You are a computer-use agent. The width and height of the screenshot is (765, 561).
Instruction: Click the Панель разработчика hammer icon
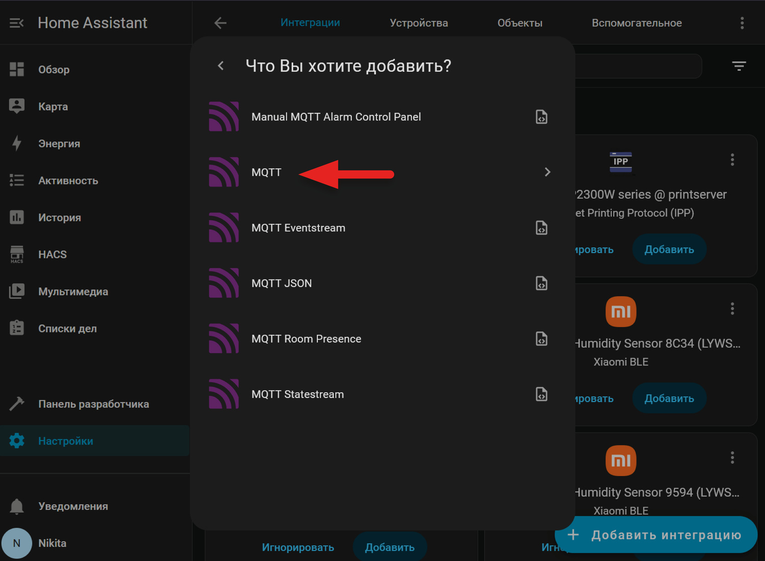17,403
